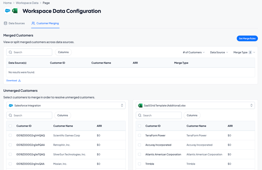Open the Salesforce Integration source dropdown
Image resolution: width=262 pixels, height=170 pixels.
[x=66, y=106]
